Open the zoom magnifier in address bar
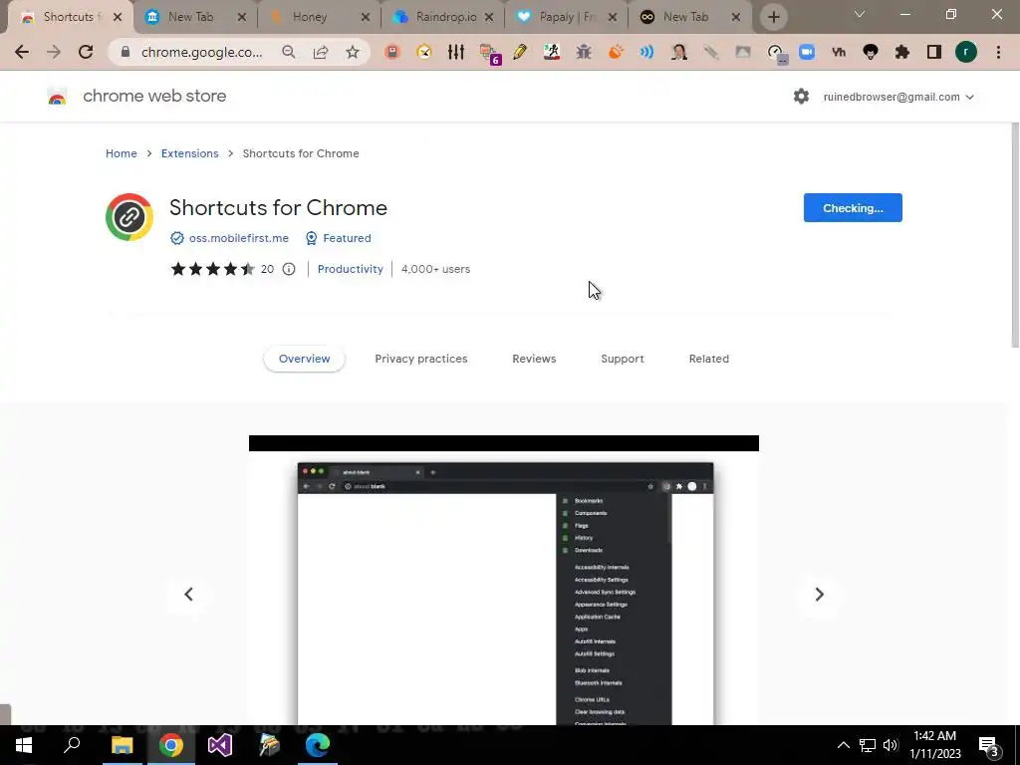This screenshot has height=765, width=1020. (288, 52)
